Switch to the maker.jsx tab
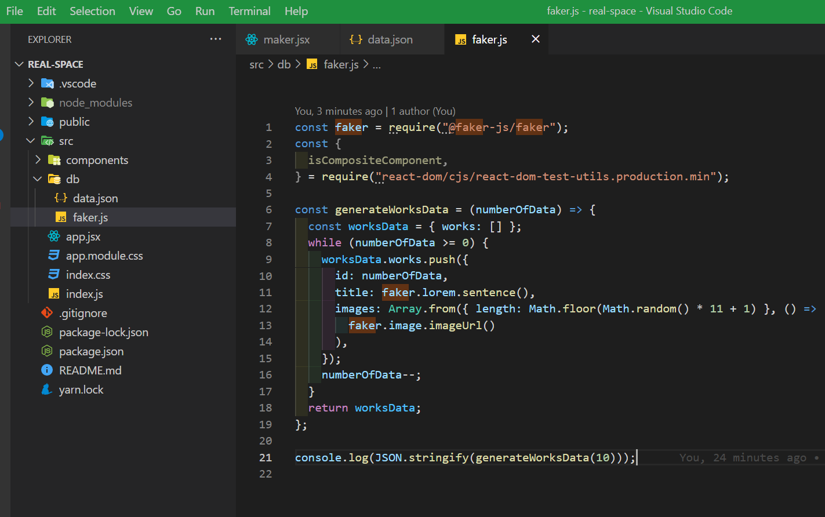This screenshot has height=517, width=825. (x=288, y=39)
